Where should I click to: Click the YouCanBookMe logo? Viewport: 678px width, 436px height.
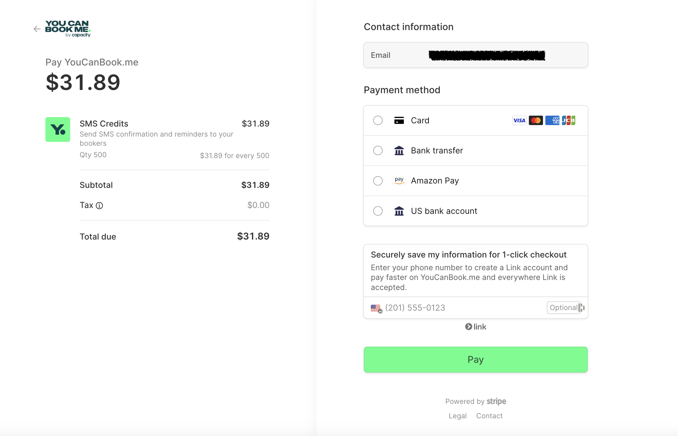click(68, 29)
